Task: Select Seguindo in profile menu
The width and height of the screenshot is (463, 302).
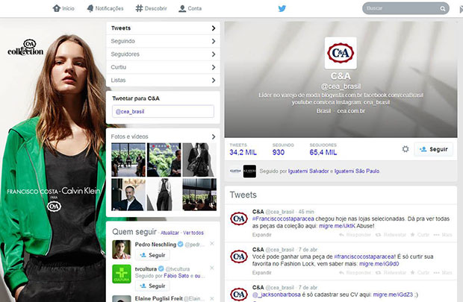Action: click(x=163, y=41)
